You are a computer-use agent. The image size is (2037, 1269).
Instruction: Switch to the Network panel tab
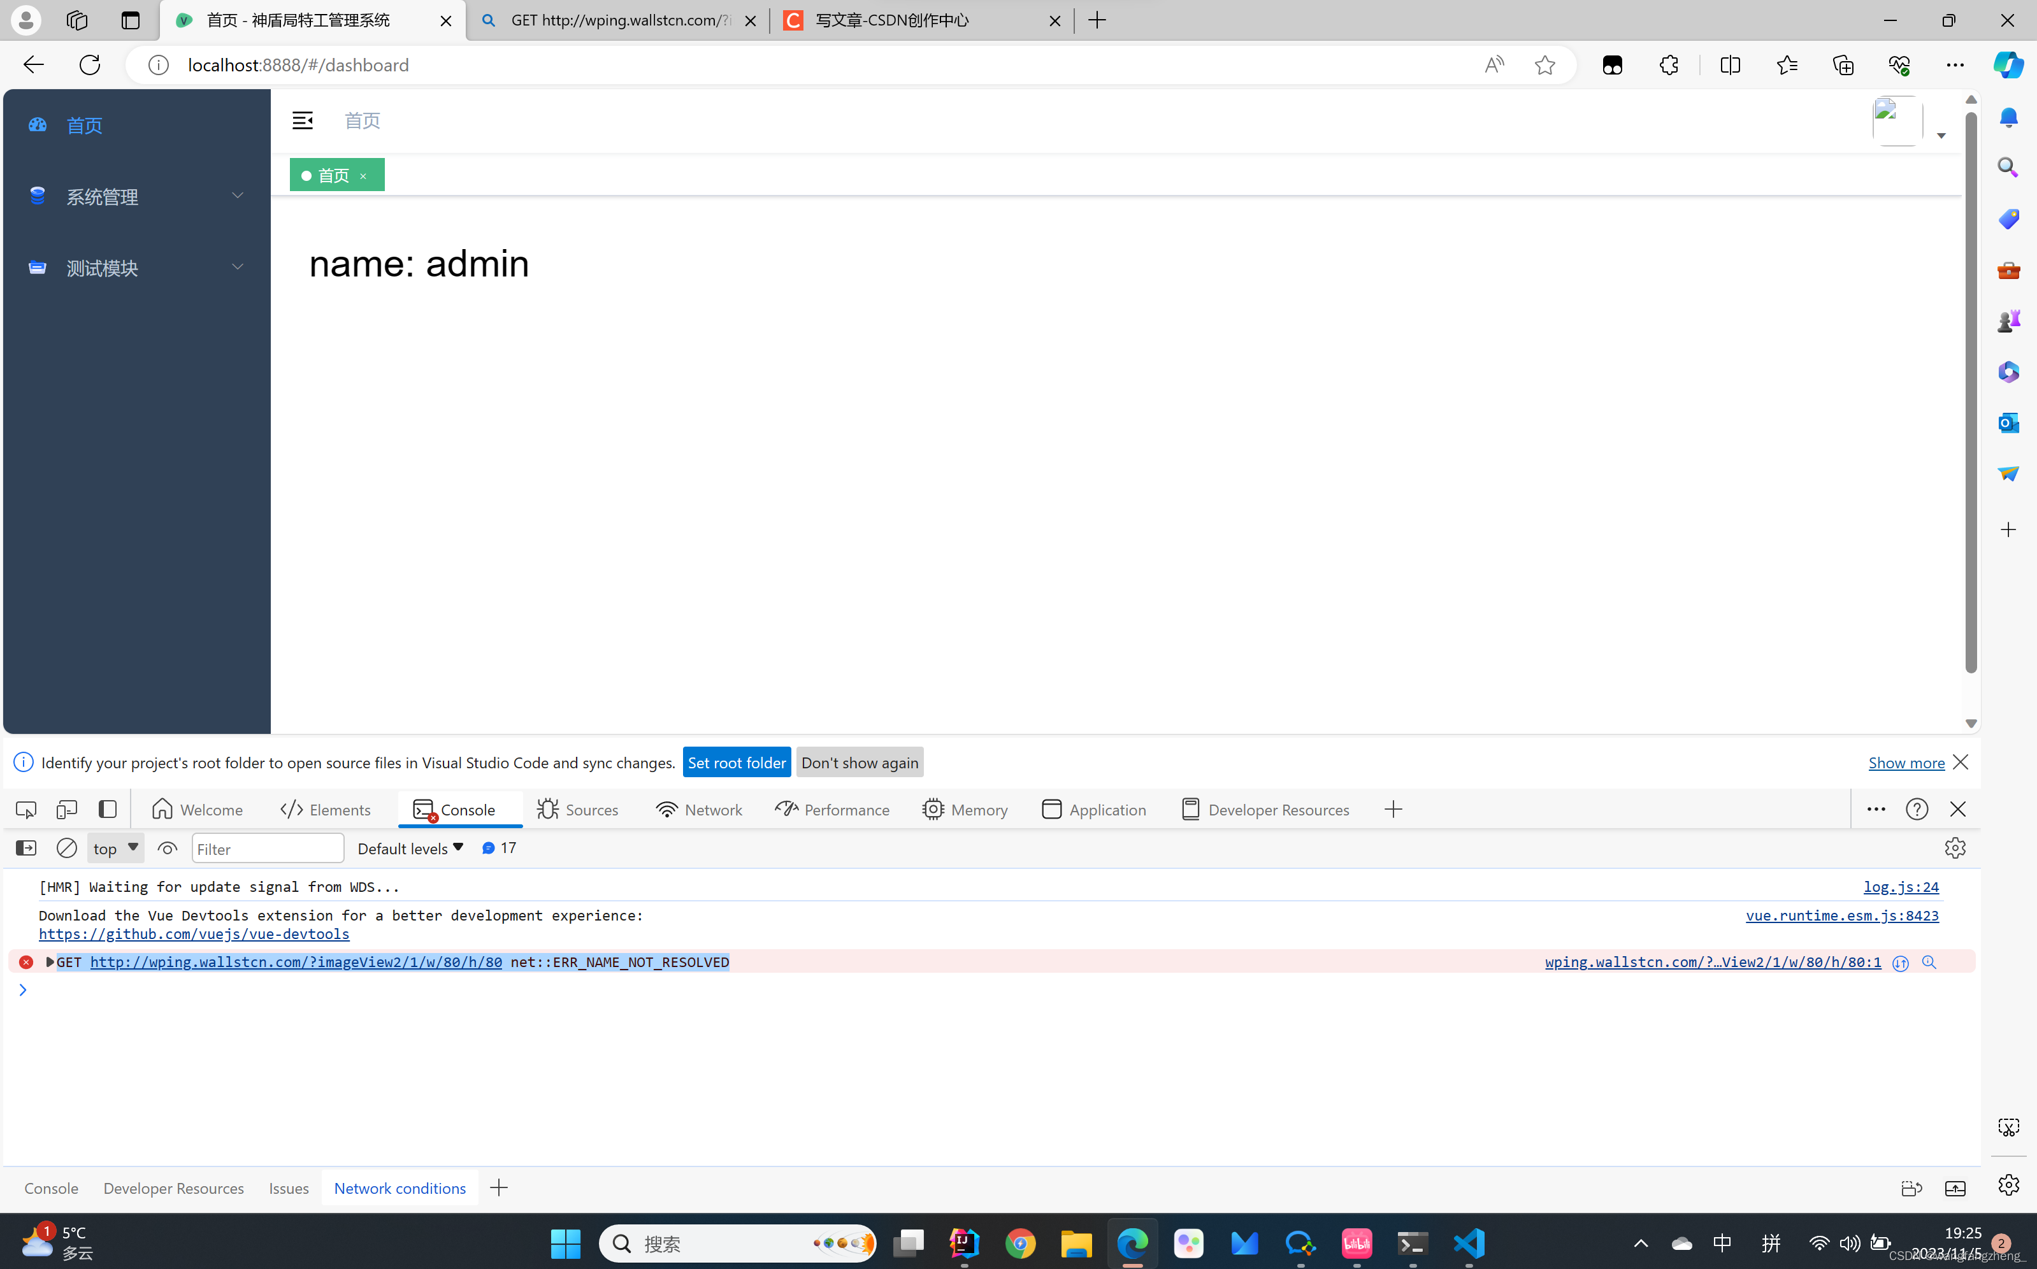point(699,809)
